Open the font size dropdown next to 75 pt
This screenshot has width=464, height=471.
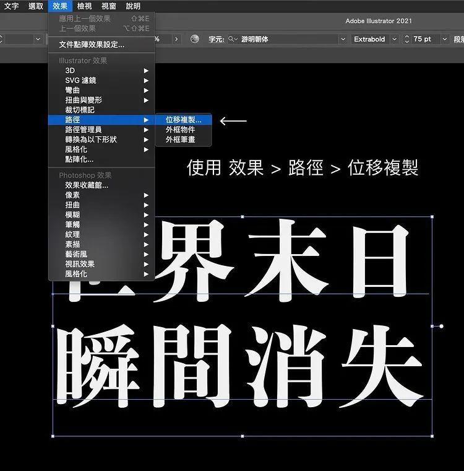tap(444, 39)
